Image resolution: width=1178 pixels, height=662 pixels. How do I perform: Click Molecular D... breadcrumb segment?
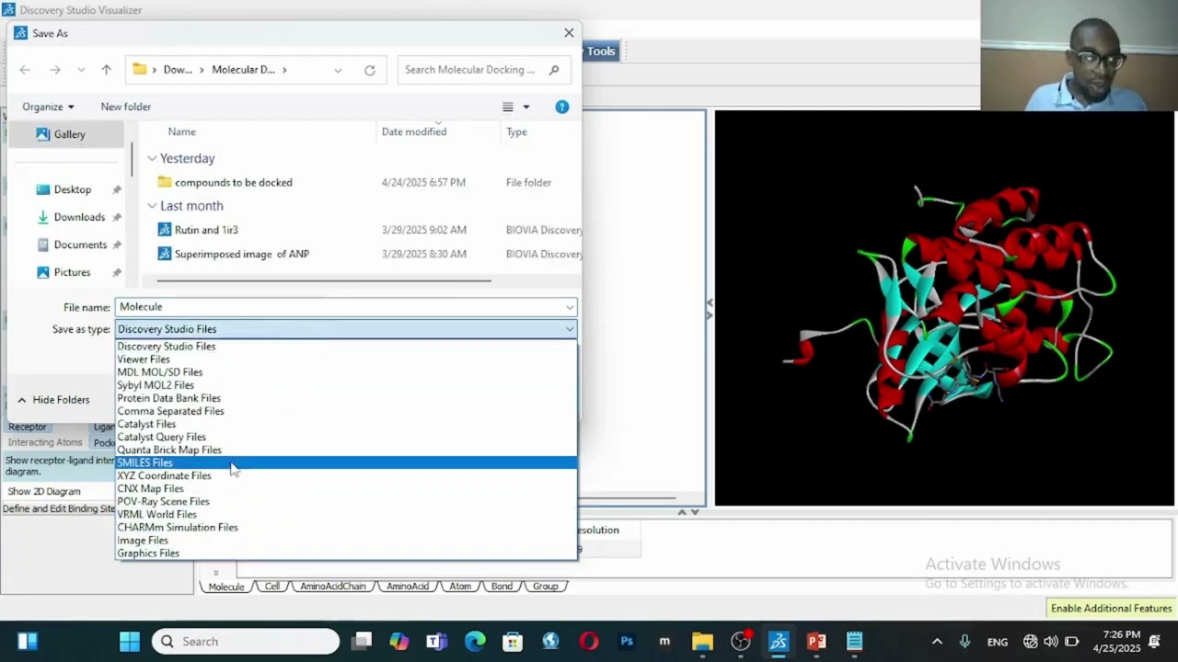point(244,70)
